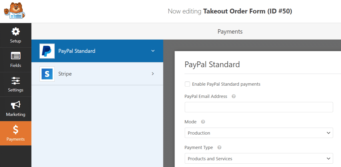The width and height of the screenshot is (341, 167).
Task: Click the PayPal Email Address label
Action: click(206, 96)
